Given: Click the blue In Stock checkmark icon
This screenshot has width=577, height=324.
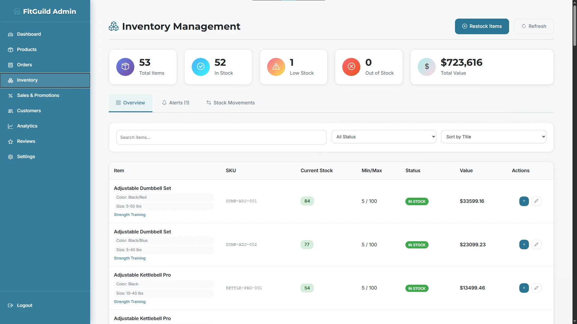Looking at the screenshot, I should click(x=201, y=67).
